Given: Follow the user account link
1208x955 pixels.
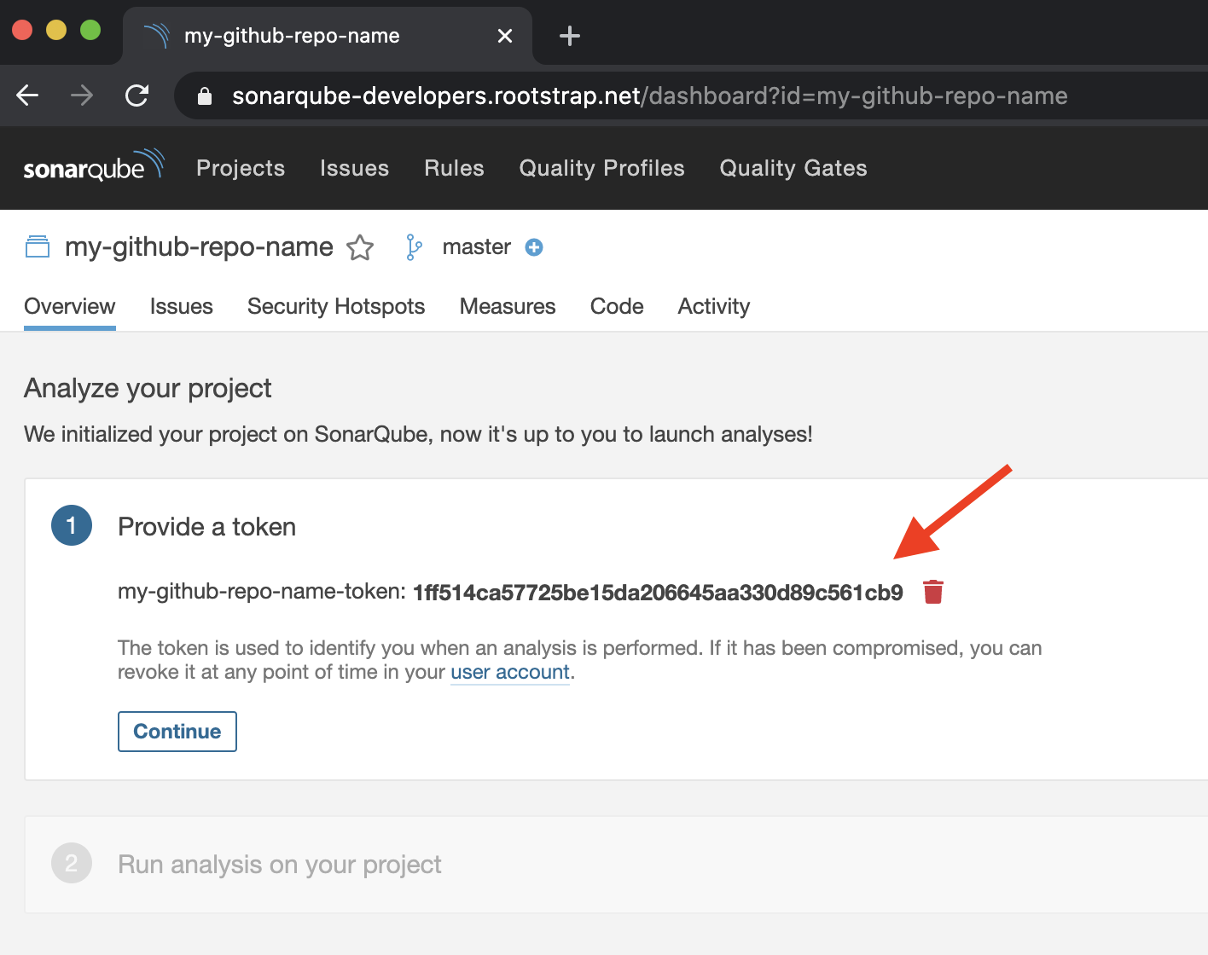Looking at the screenshot, I should point(509,672).
